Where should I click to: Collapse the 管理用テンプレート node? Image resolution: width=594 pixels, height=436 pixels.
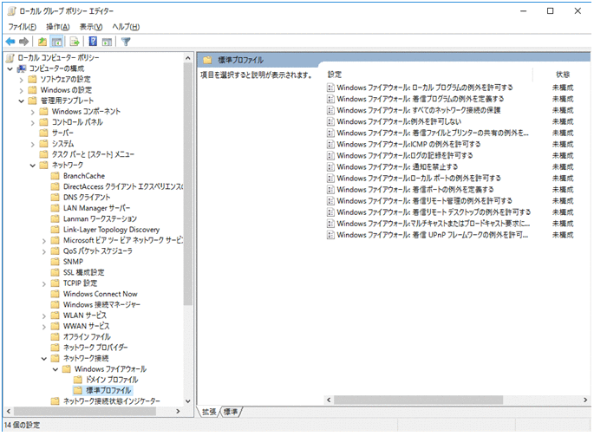[21, 101]
